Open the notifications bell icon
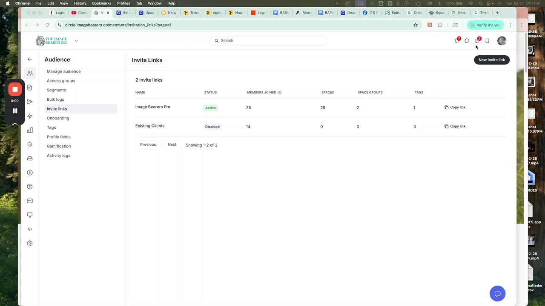Viewport: 545px width, 306px height. tap(457, 41)
